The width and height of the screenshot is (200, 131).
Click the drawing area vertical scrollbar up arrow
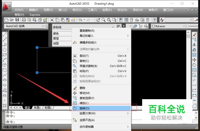coord(188,32)
